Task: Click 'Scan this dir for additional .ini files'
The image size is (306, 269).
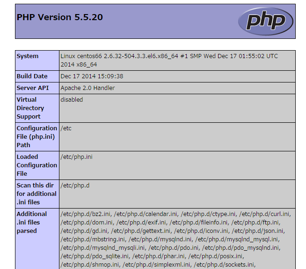Action: (36, 194)
